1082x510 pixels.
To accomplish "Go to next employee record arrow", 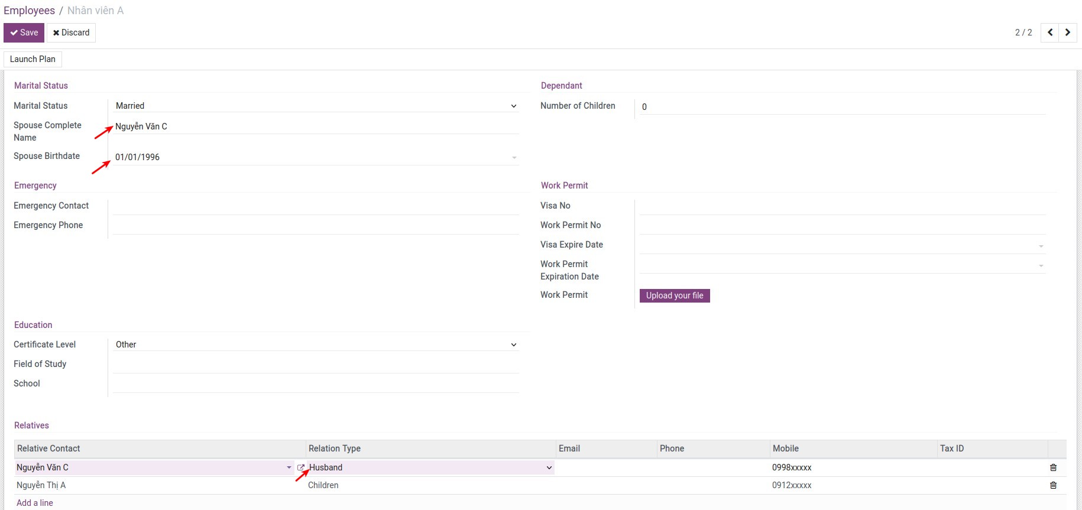I will [1068, 33].
